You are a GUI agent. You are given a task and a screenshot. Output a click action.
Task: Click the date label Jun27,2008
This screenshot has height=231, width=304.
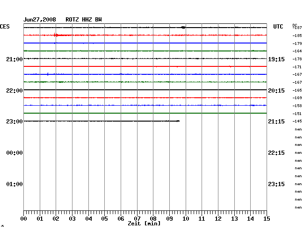click(40, 20)
